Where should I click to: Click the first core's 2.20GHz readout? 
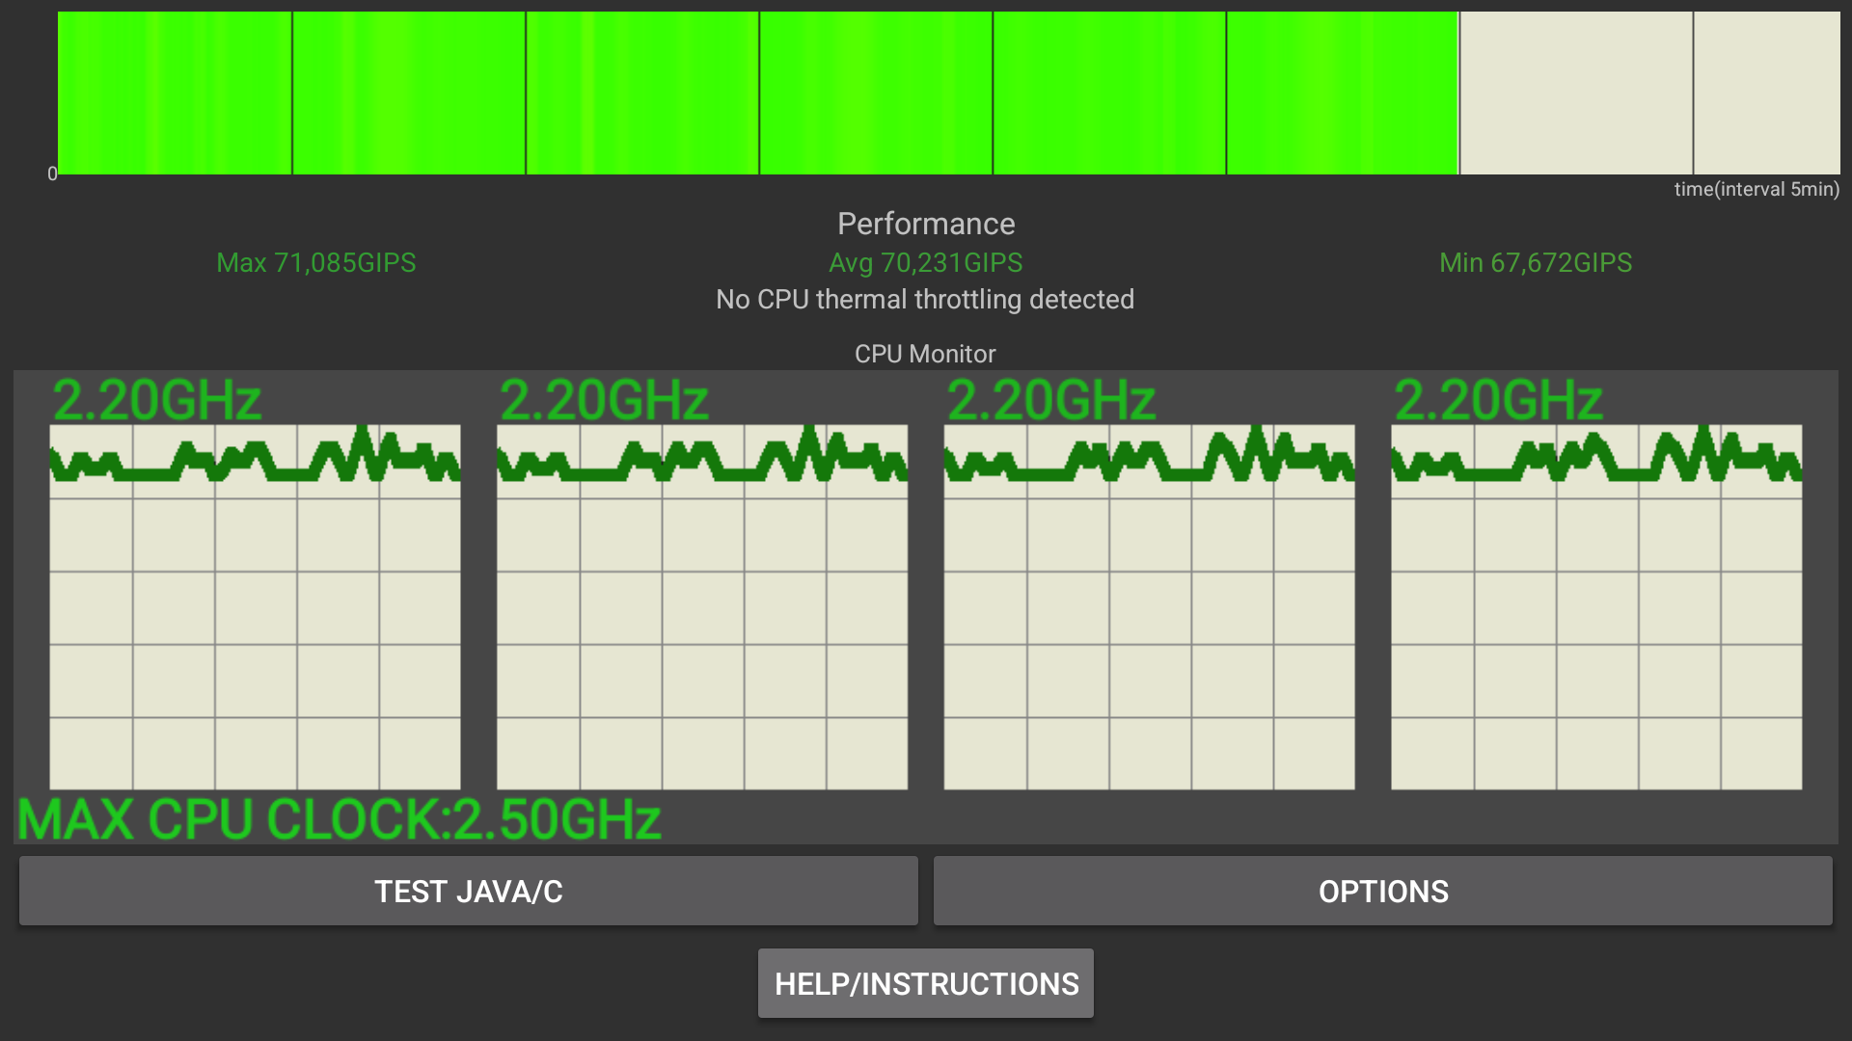(156, 400)
